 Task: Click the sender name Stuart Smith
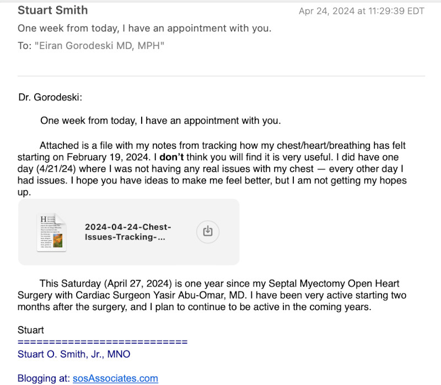coord(53,10)
